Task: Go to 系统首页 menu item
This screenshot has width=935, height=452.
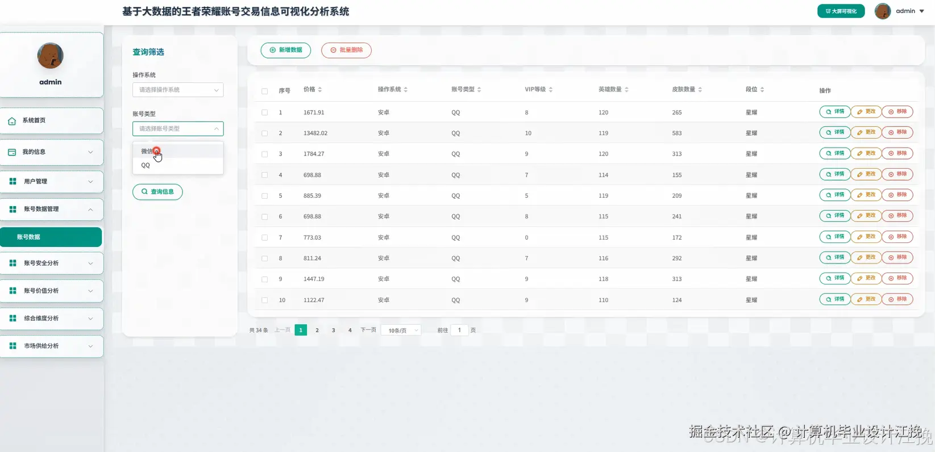Action: [x=51, y=120]
